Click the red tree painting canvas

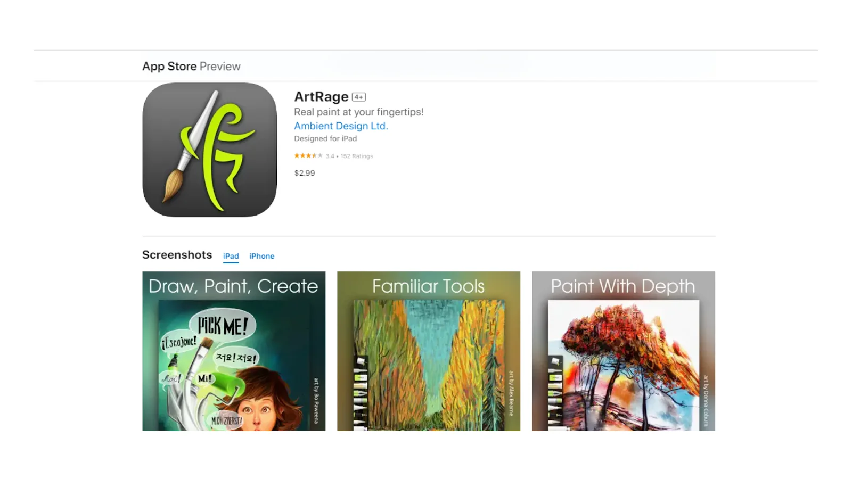click(624, 365)
